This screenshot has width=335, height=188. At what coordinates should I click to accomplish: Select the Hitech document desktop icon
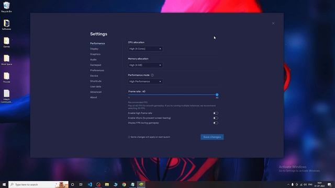click(6, 96)
